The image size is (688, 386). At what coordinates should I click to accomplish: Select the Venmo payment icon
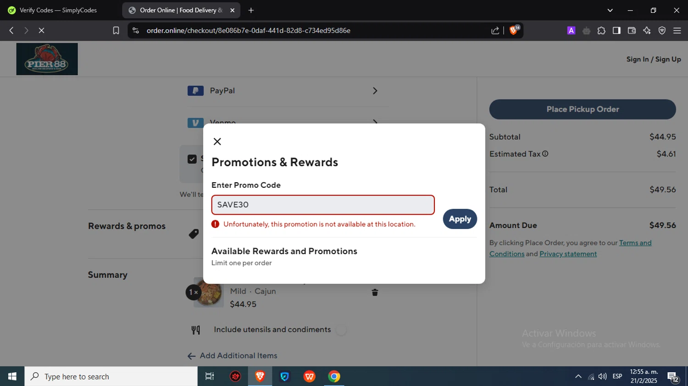pos(195,122)
